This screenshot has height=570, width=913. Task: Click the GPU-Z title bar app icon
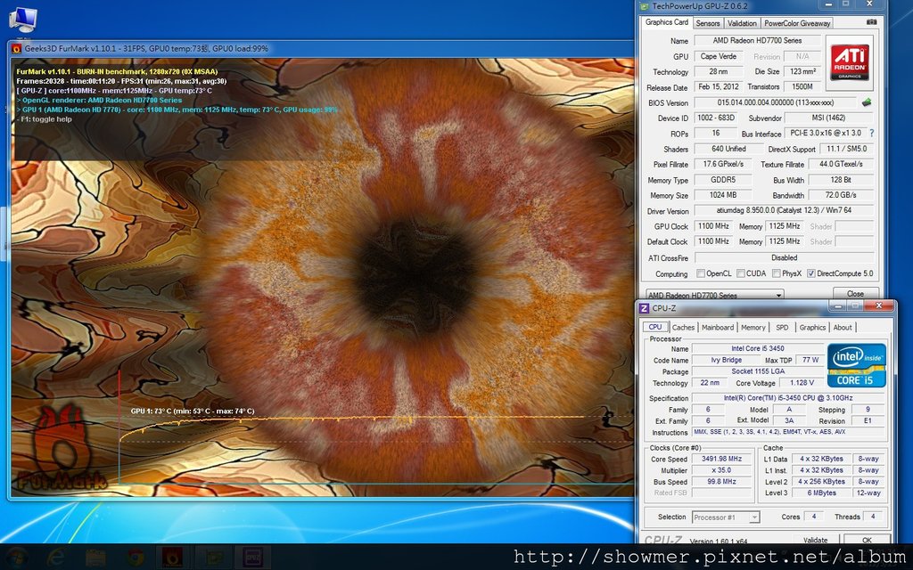click(644, 6)
